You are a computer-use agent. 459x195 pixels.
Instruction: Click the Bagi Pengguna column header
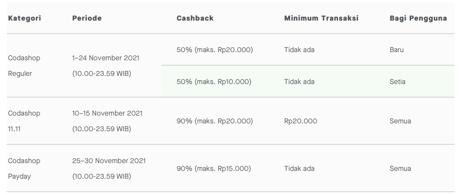(x=418, y=18)
